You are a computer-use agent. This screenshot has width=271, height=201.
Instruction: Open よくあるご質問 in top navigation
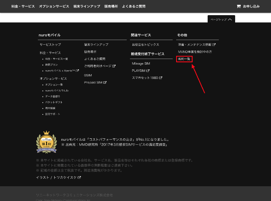click(134, 6)
